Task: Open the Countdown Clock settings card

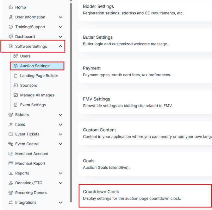Action: tap(145, 195)
